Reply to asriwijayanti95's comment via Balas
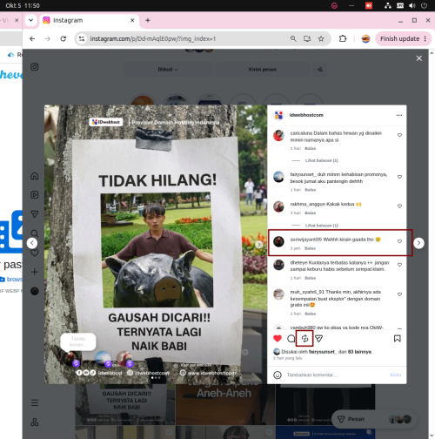The height and width of the screenshot is (439, 435). coord(310,248)
